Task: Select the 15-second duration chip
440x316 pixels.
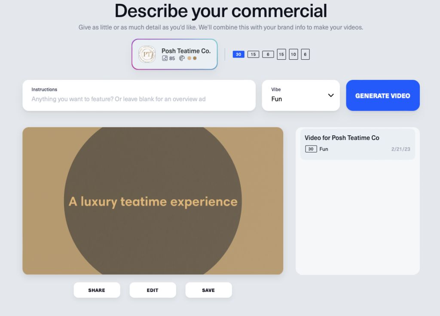Action: 254,54
